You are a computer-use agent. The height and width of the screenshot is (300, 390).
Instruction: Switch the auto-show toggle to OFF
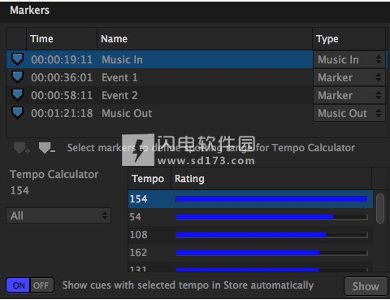pyautogui.click(x=41, y=285)
